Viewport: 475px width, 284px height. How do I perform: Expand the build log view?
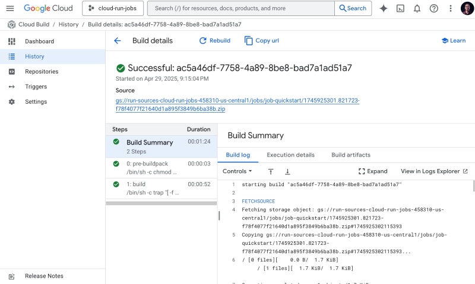[x=373, y=171]
